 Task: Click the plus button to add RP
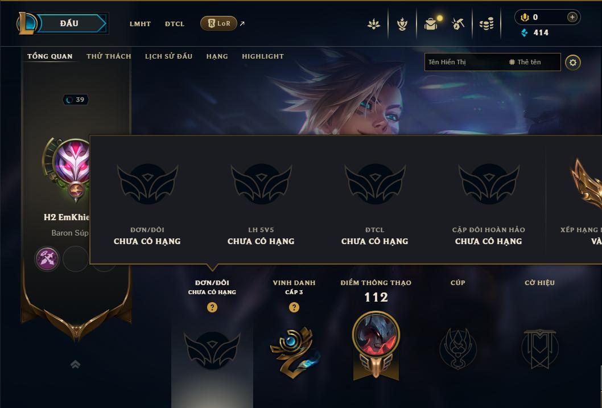(x=572, y=17)
